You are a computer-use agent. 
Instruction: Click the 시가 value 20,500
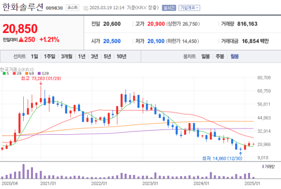point(112,41)
